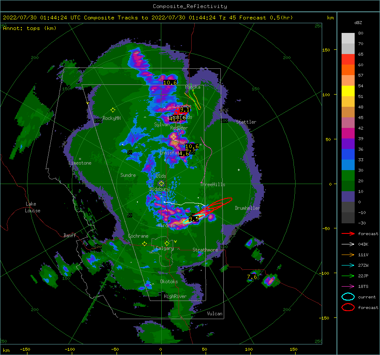Click the Ponoka city label
This screenshot has width=380, height=355.
[x=193, y=87]
